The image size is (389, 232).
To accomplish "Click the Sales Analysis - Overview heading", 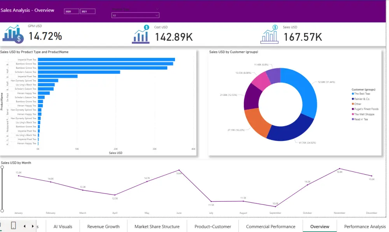I will pos(27,10).
